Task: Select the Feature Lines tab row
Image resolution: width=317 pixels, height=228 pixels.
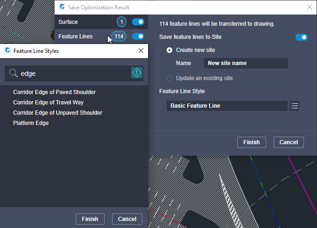Action: click(x=101, y=37)
